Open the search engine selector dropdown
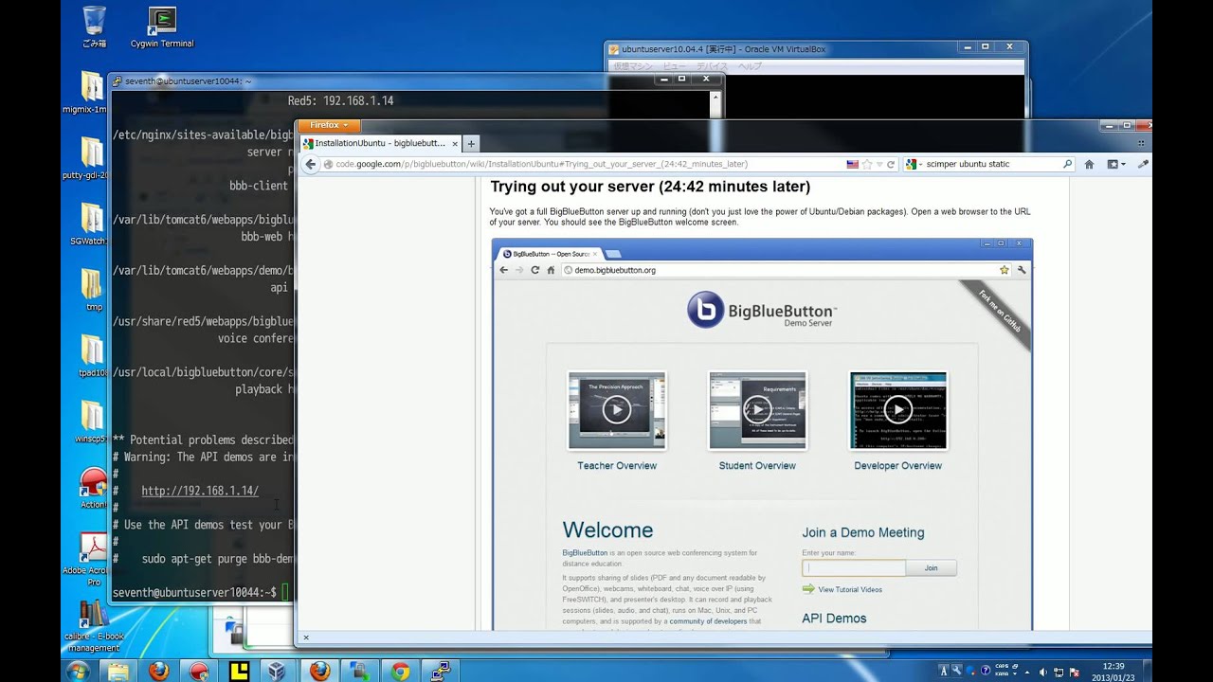Image resolution: width=1213 pixels, height=682 pixels. point(914,164)
